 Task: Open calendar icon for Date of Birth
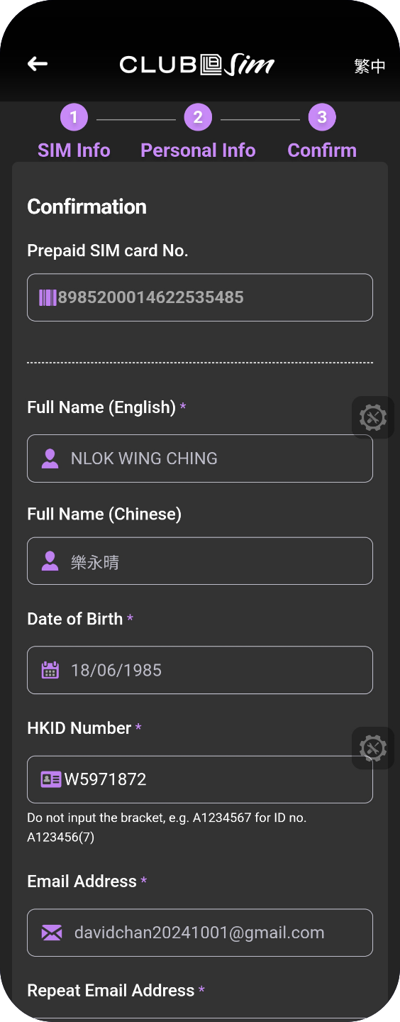point(50,670)
